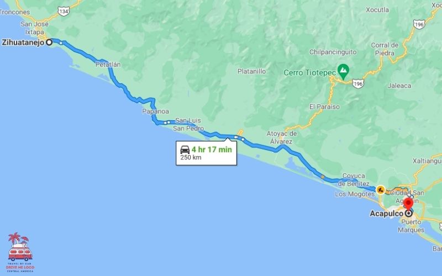Select the 4 hr 17 min route time
The width and height of the screenshot is (442, 276).
pyautogui.click(x=212, y=150)
